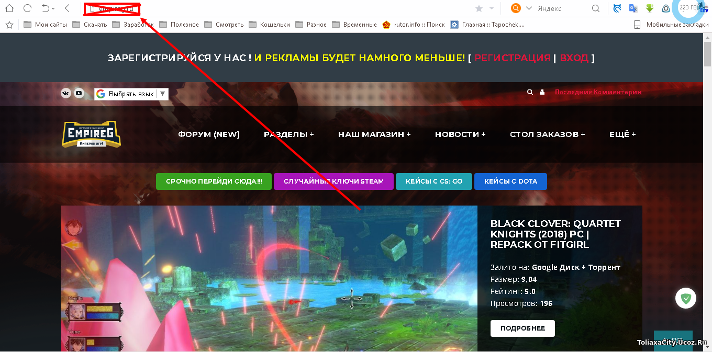
Task: Open the Смотреть bookmark folder
Action: tap(224, 25)
